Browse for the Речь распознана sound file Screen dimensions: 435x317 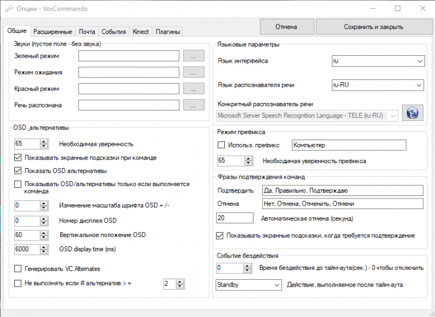(x=194, y=105)
